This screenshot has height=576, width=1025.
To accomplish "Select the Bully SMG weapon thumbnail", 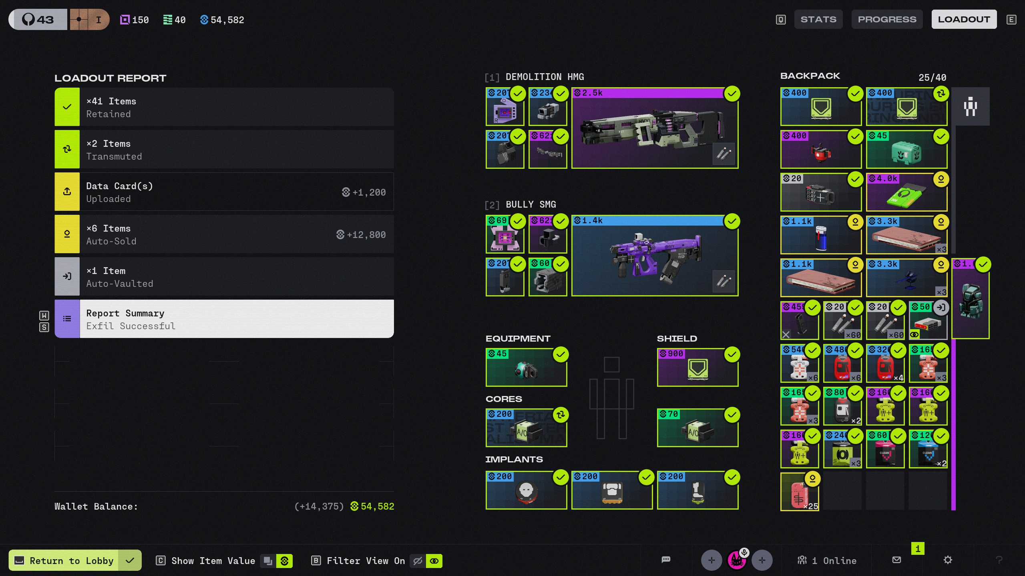I will pos(655,256).
